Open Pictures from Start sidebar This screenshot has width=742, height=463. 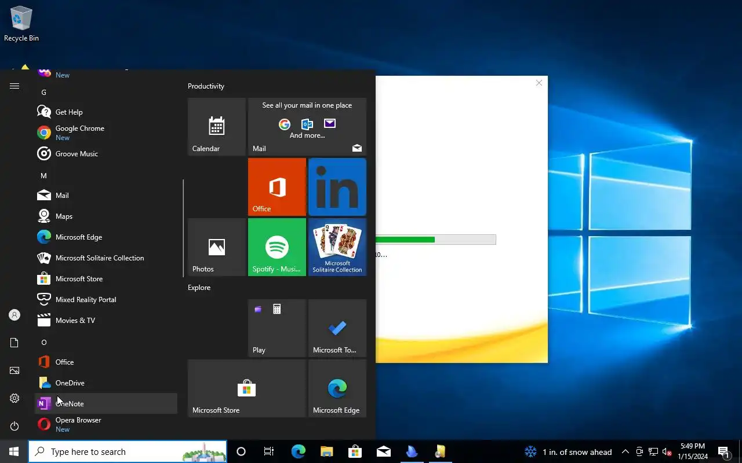click(x=14, y=370)
